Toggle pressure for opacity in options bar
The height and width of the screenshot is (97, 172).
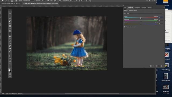point(48,1)
